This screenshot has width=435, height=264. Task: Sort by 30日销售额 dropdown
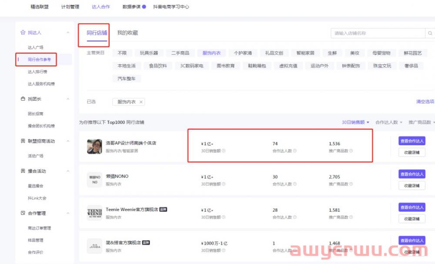click(x=355, y=123)
